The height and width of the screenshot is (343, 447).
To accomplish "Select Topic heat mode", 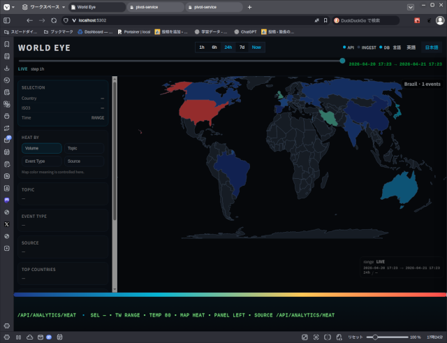I will coord(84,148).
